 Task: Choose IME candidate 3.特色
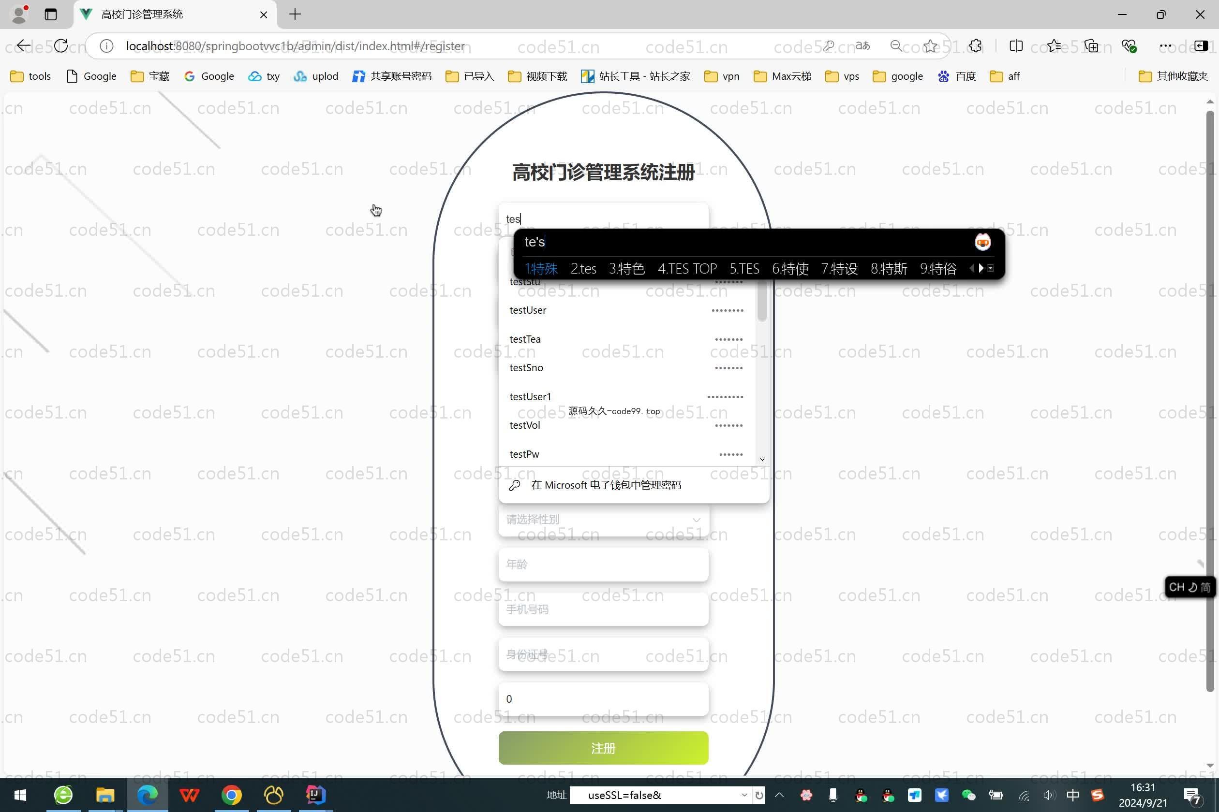coord(626,269)
